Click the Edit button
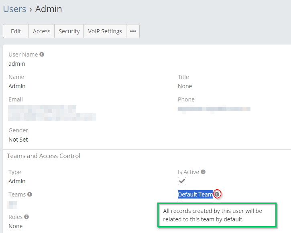The width and height of the screenshot is (291, 233). tap(16, 31)
